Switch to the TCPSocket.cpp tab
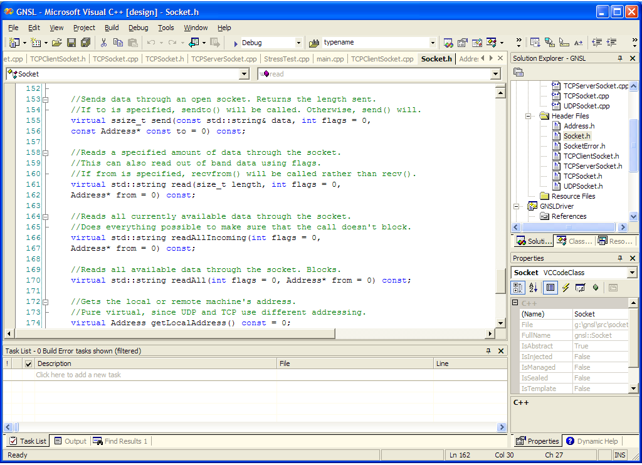The height and width of the screenshot is (465, 642). (x=115, y=59)
